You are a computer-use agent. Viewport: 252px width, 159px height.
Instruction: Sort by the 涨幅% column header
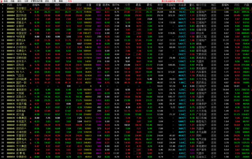pyautogui.click(x=36, y=5)
